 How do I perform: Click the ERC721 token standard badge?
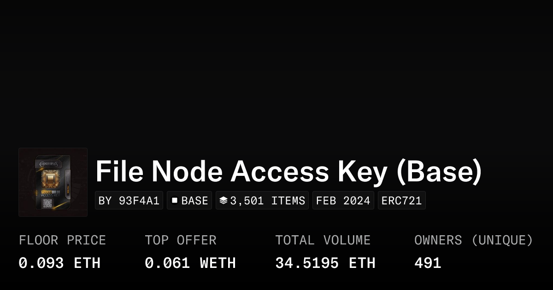(401, 201)
